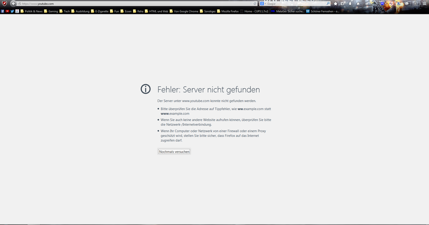Click into the Google search box

295,4
